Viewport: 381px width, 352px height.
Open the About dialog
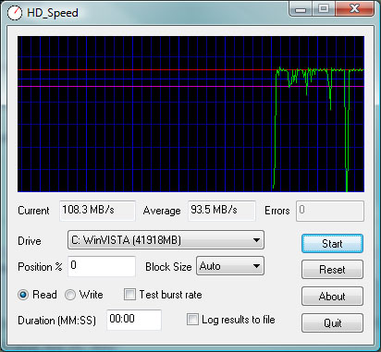click(332, 297)
